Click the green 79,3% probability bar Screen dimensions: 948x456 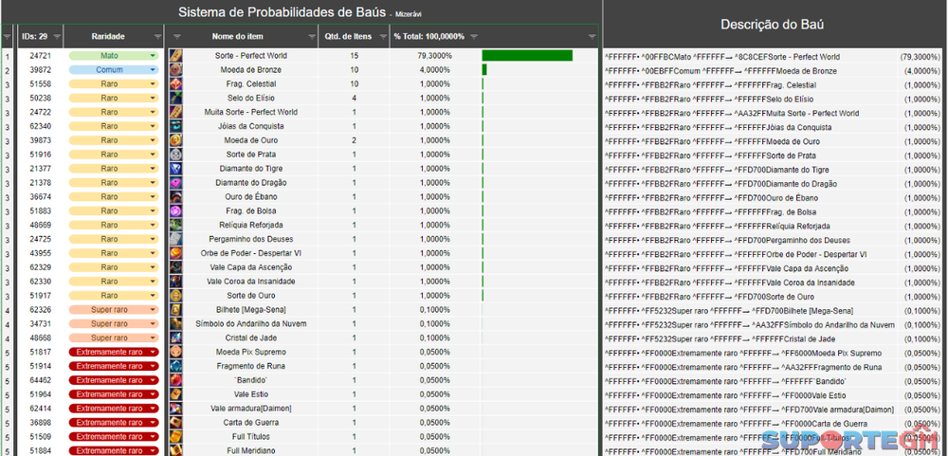[x=527, y=56]
